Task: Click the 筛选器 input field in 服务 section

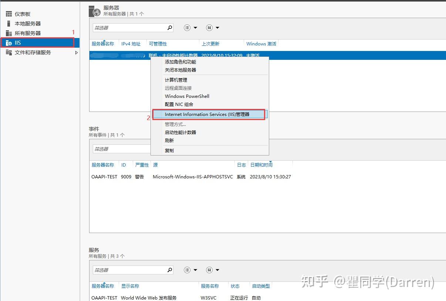Action: point(129,270)
